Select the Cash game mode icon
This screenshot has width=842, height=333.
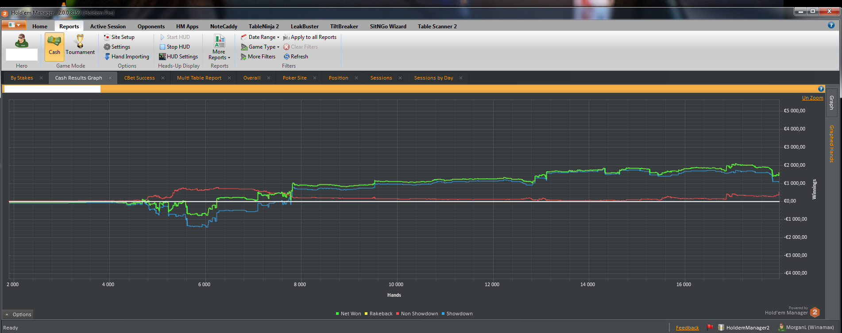(54, 46)
